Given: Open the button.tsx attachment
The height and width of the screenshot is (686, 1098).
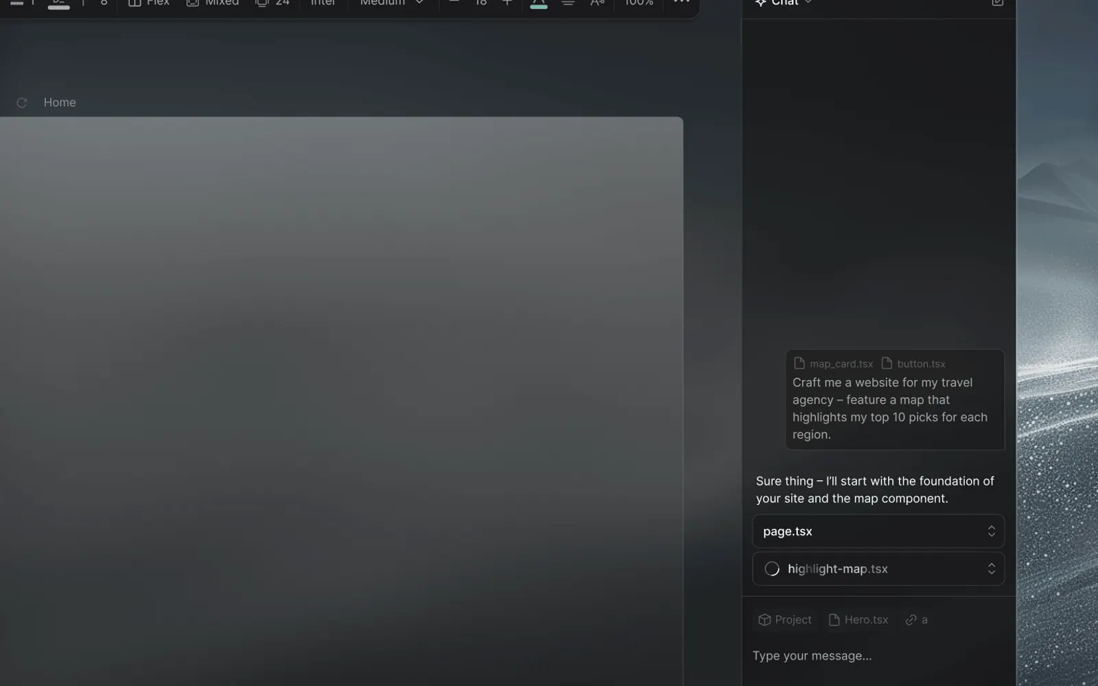Looking at the screenshot, I should point(913,364).
